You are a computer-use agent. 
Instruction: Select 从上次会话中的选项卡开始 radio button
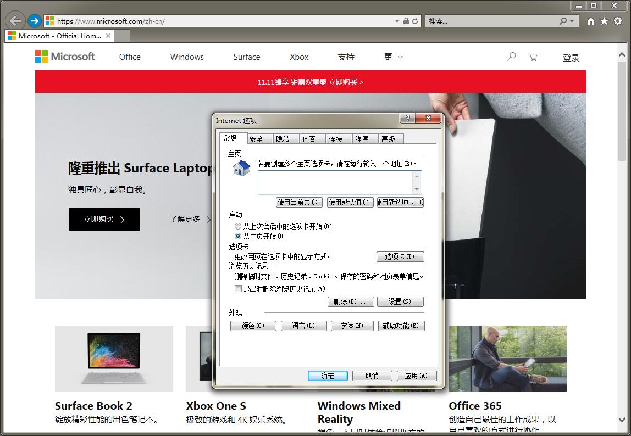pyautogui.click(x=238, y=226)
